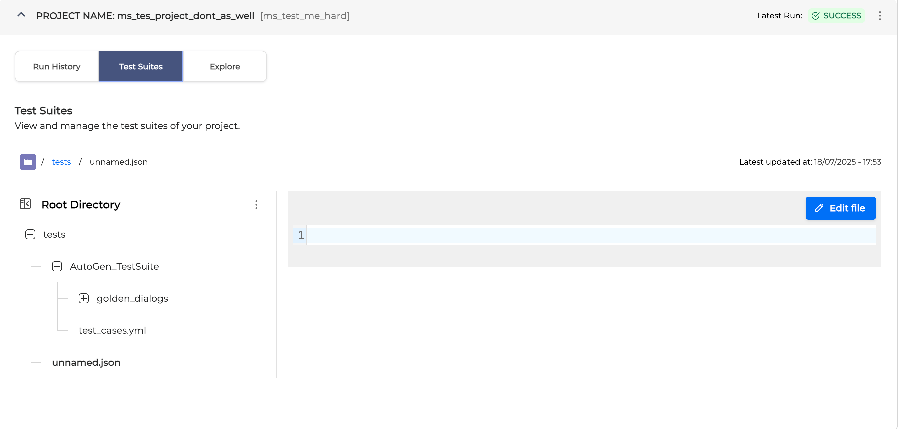Collapse the tests folder in the tree
898x429 pixels.
coord(30,234)
